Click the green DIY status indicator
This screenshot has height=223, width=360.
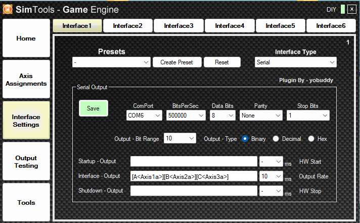[x=342, y=9]
